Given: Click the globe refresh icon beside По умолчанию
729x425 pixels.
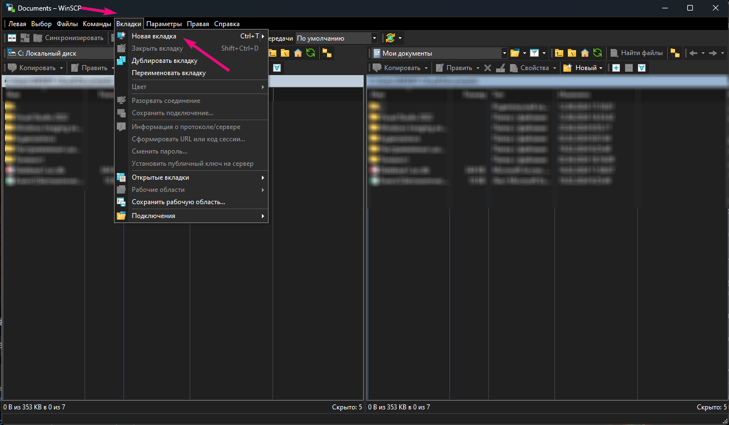Looking at the screenshot, I should pos(390,38).
